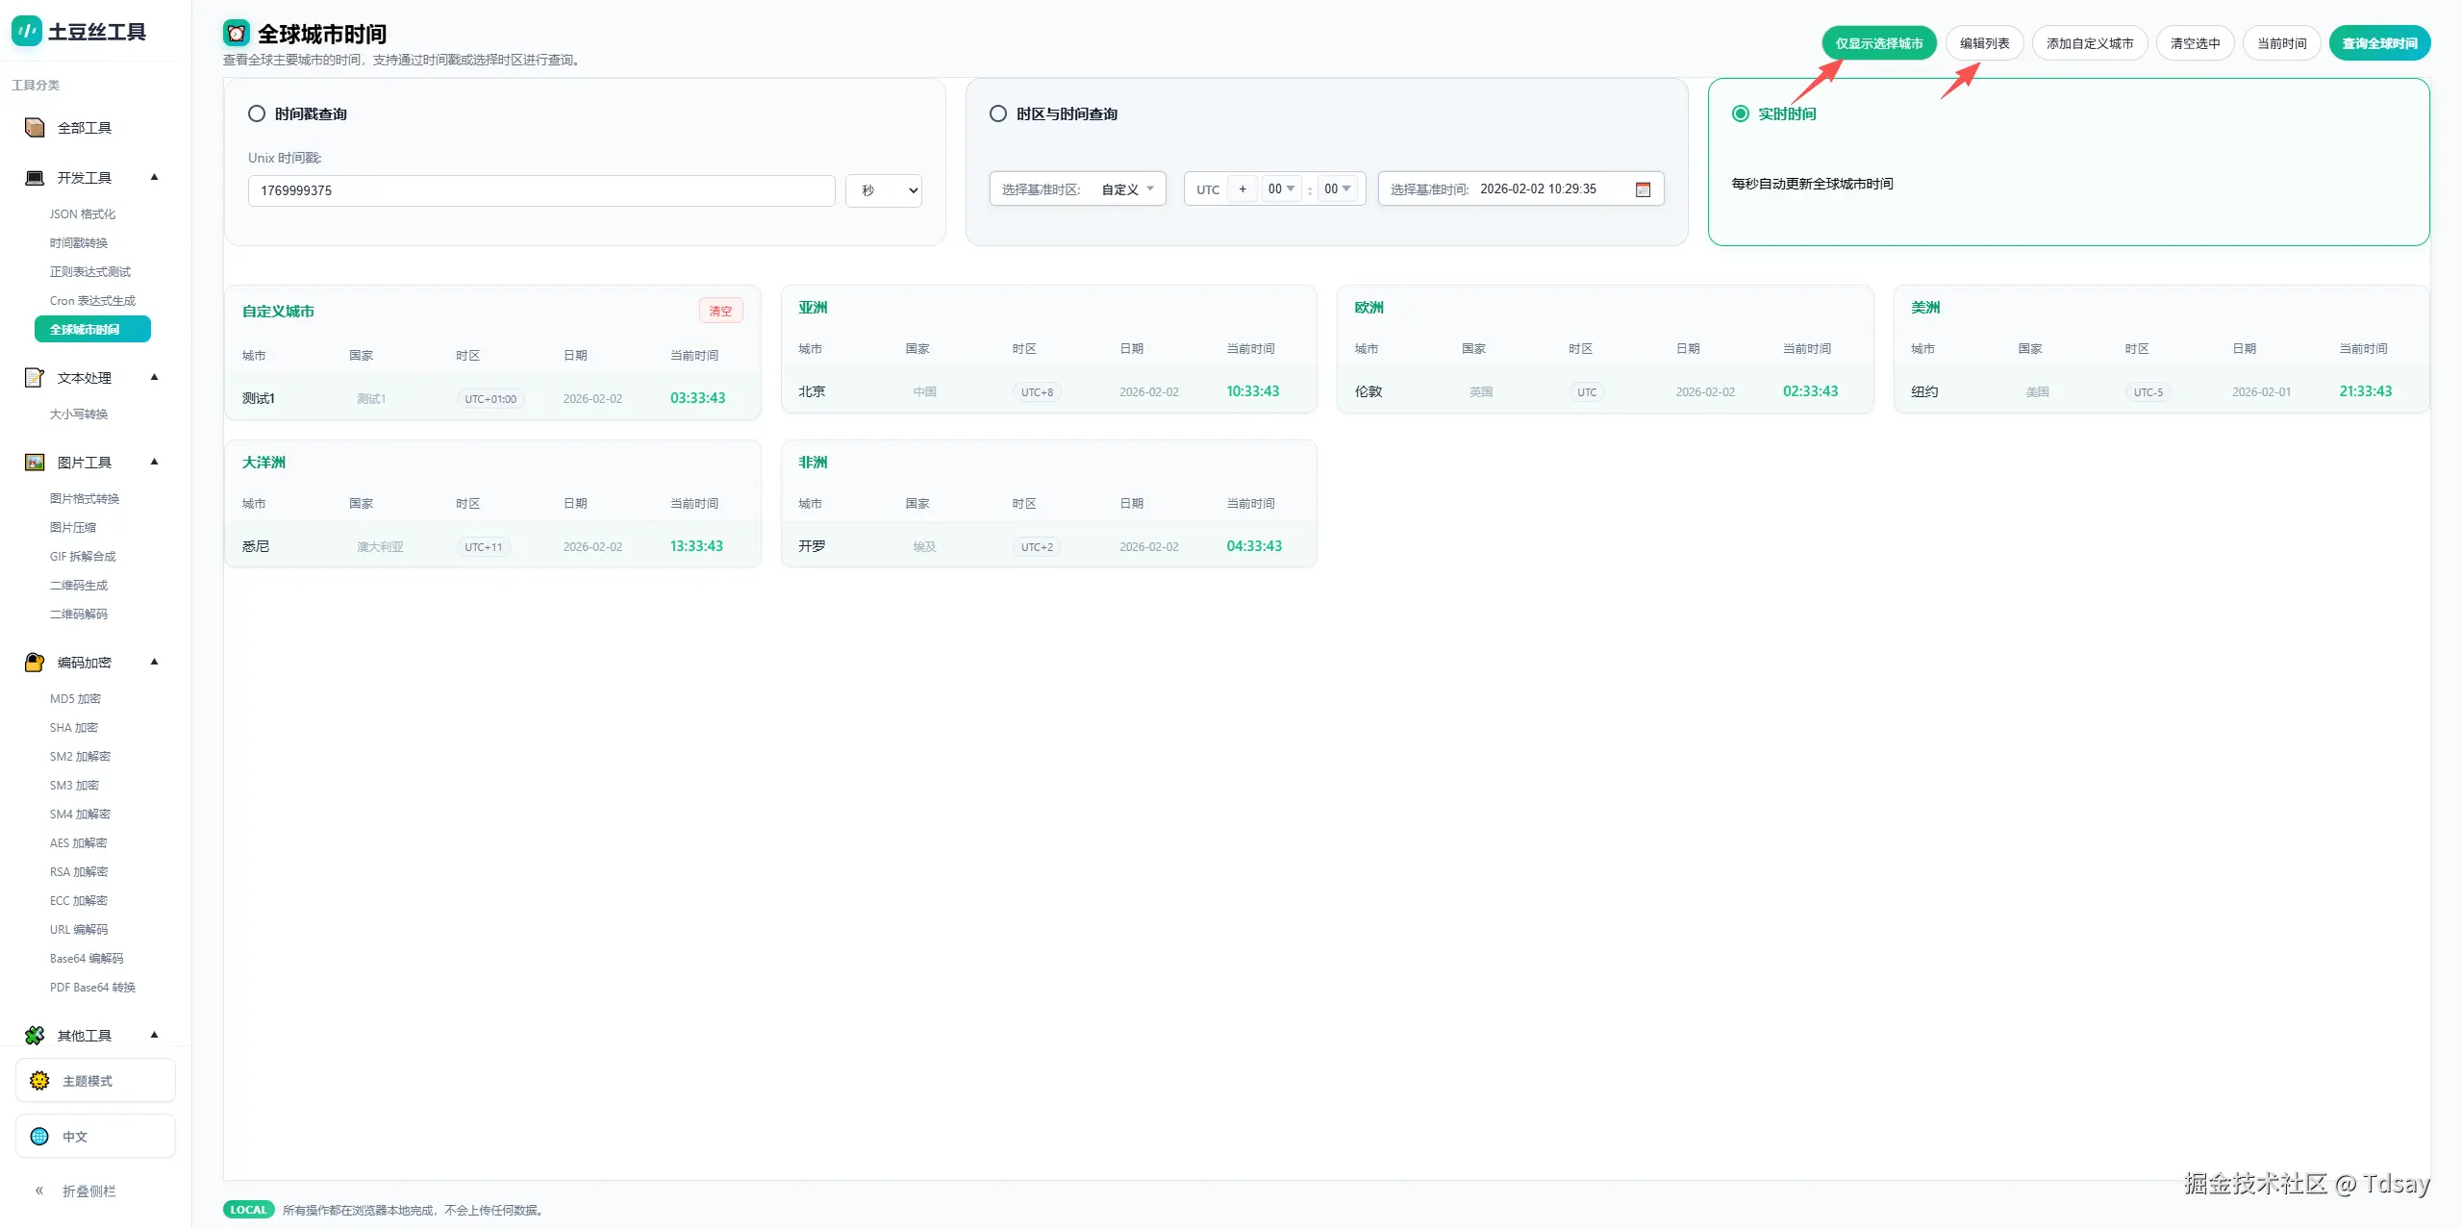2462x1229 pixels.
Task: Select the 实时时间 radio button
Action: pyautogui.click(x=1740, y=113)
